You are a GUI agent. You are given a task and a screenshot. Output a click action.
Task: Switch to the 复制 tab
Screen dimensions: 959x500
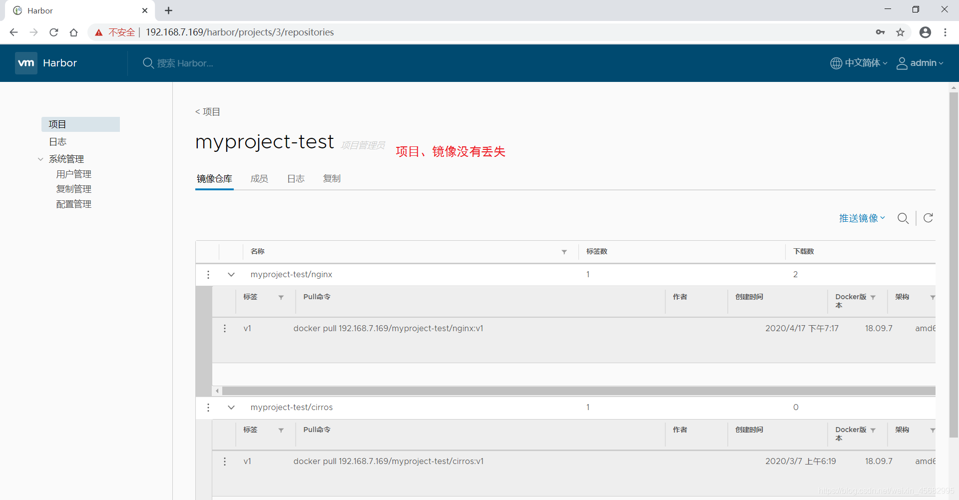tap(332, 179)
